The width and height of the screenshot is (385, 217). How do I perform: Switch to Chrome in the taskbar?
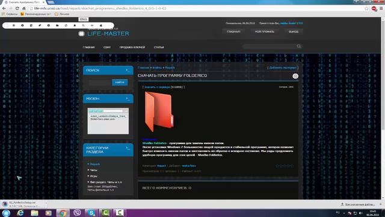click(x=63, y=213)
